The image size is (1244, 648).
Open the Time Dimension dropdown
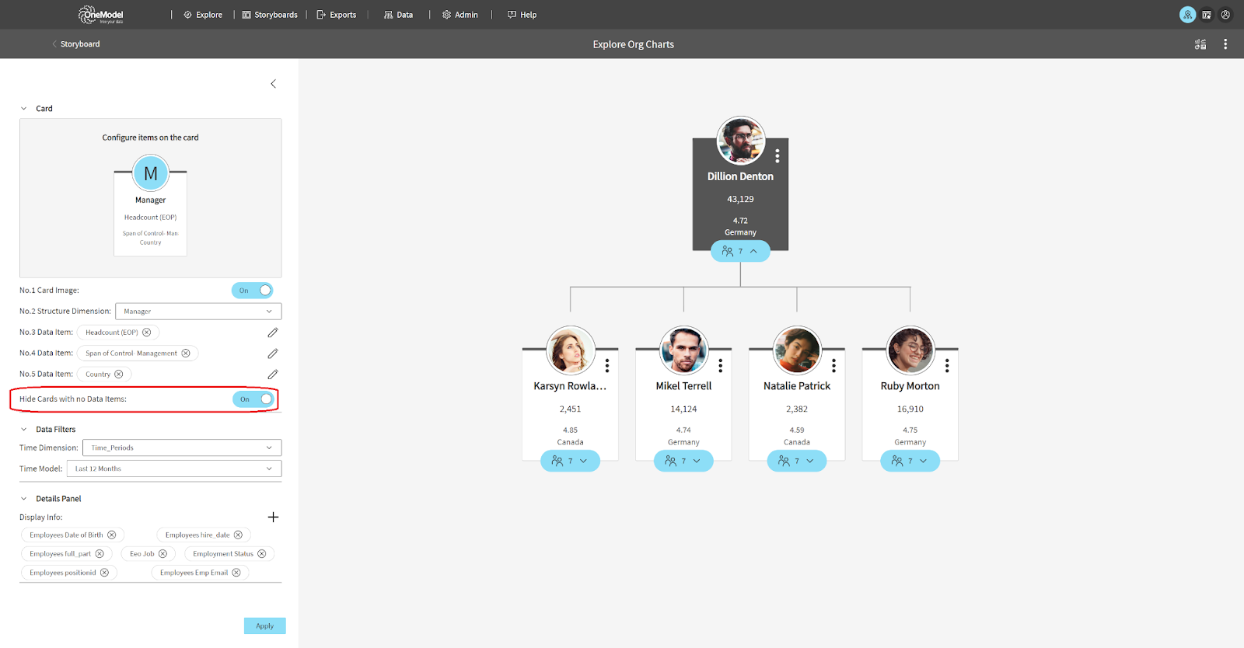182,448
